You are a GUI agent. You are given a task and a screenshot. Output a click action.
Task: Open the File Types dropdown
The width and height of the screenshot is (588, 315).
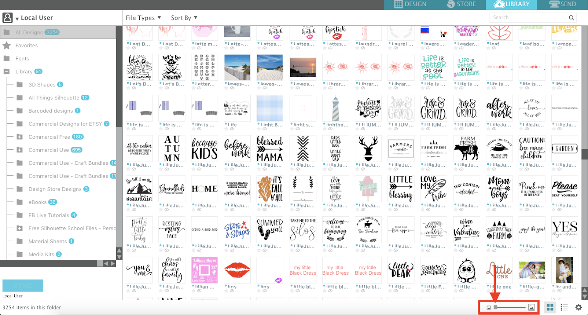(143, 18)
